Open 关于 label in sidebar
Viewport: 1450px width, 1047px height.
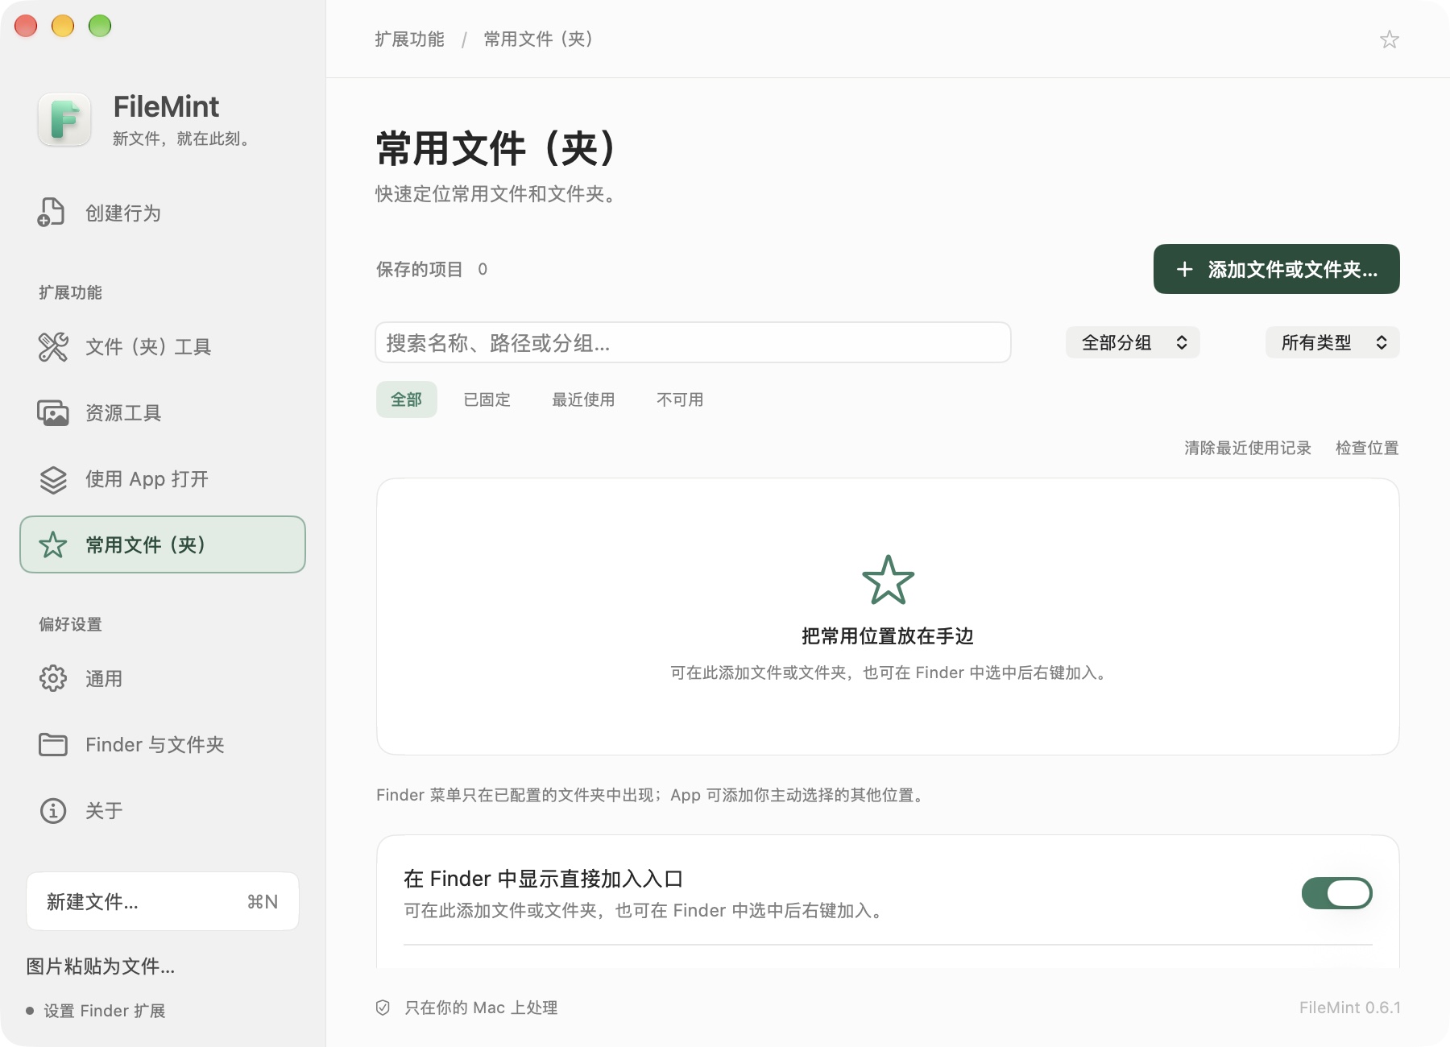coord(104,811)
